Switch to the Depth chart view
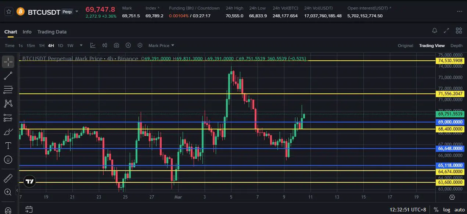 click(x=456, y=46)
